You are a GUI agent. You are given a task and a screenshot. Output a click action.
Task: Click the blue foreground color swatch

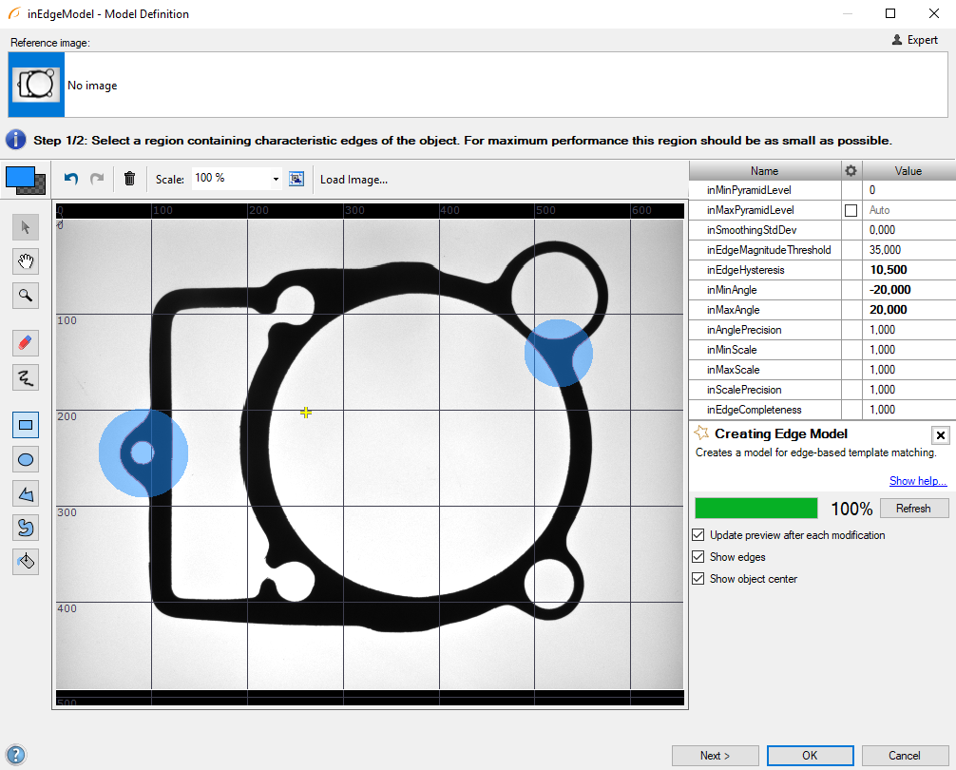[20, 177]
